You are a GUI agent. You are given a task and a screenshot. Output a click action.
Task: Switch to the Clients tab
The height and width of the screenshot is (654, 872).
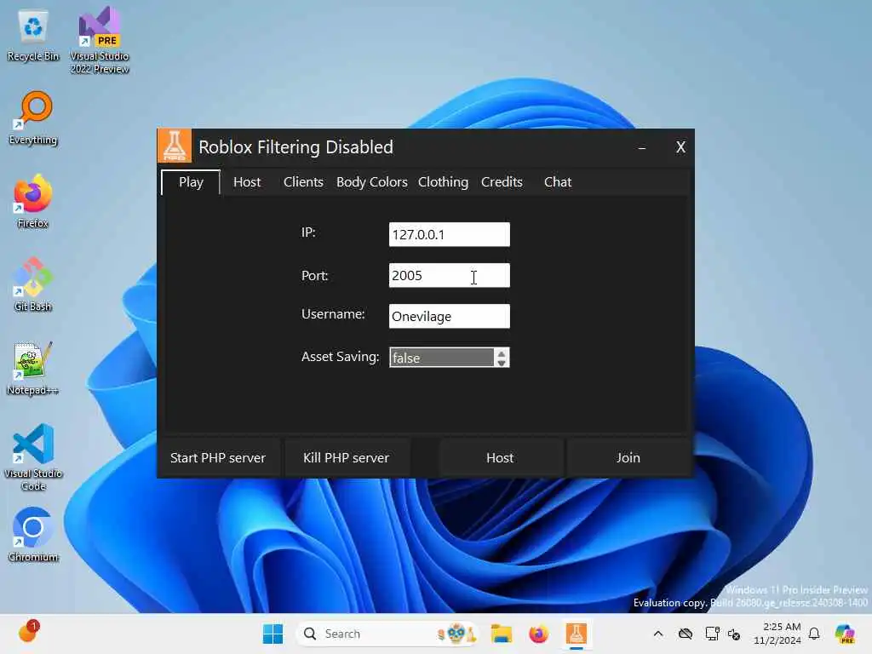(x=303, y=182)
